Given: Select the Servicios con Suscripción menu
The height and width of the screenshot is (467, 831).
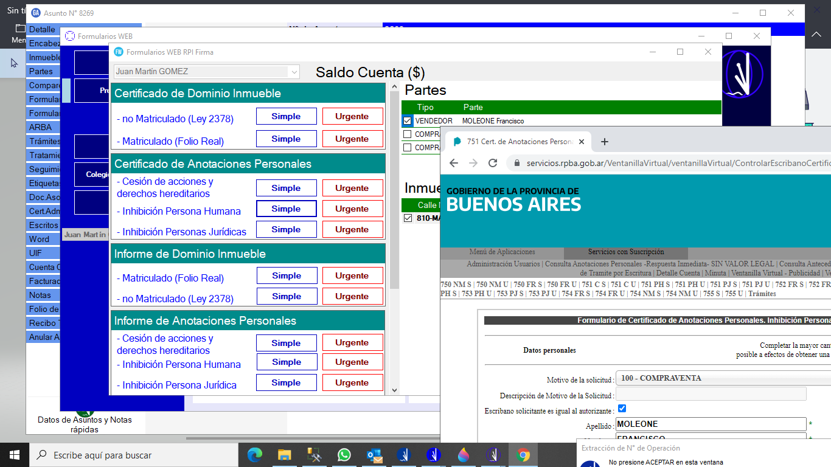Looking at the screenshot, I should click(x=625, y=252).
